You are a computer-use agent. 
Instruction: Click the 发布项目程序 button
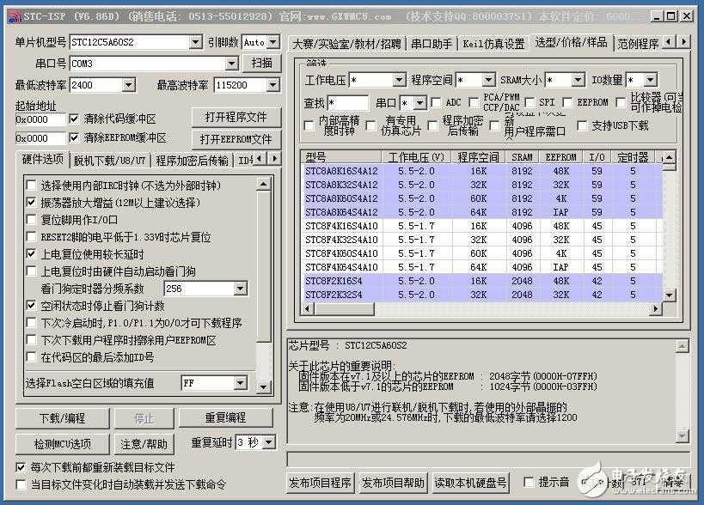(320, 483)
